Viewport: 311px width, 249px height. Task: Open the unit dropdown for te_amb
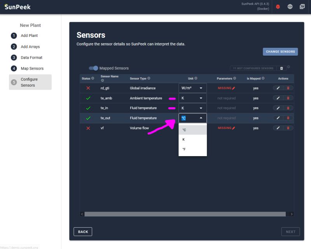pos(192,98)
